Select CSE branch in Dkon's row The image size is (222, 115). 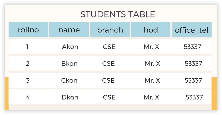(109, 97)
